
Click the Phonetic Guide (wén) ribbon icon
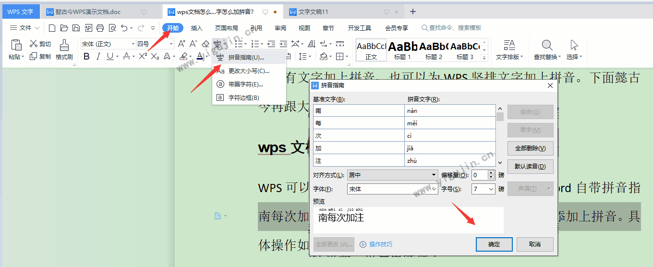218,44
